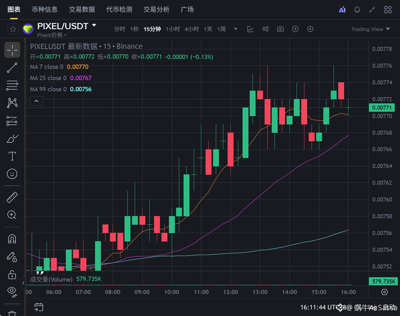This screenshot has width=400, height=316.
Task: Toggle stay in drawing mode
Action: pos(12,257)
